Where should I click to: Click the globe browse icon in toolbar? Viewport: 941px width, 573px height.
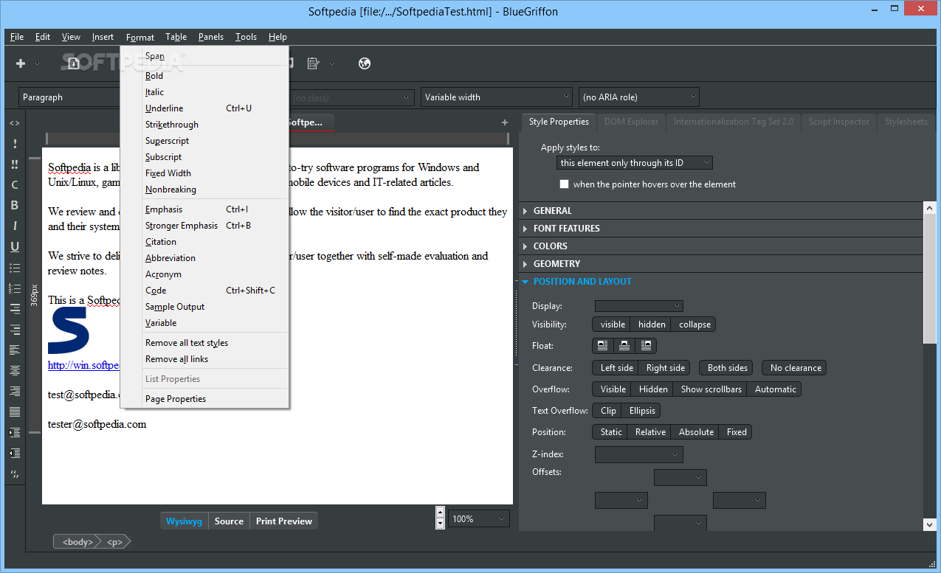click(364, 63)
